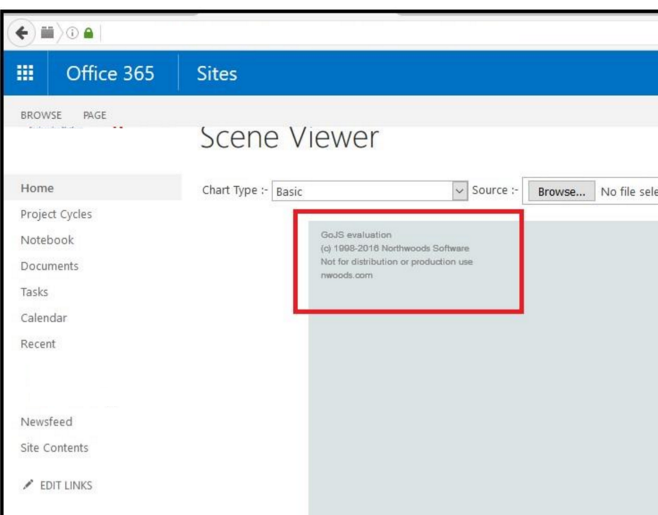Screen dimensions: 658x515
Task: Click the 'No file sele' file status text
Action: click(629, 192)
